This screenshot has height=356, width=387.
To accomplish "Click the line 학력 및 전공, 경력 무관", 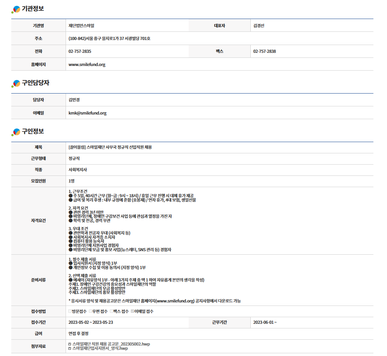I will (x=89, y=221).
